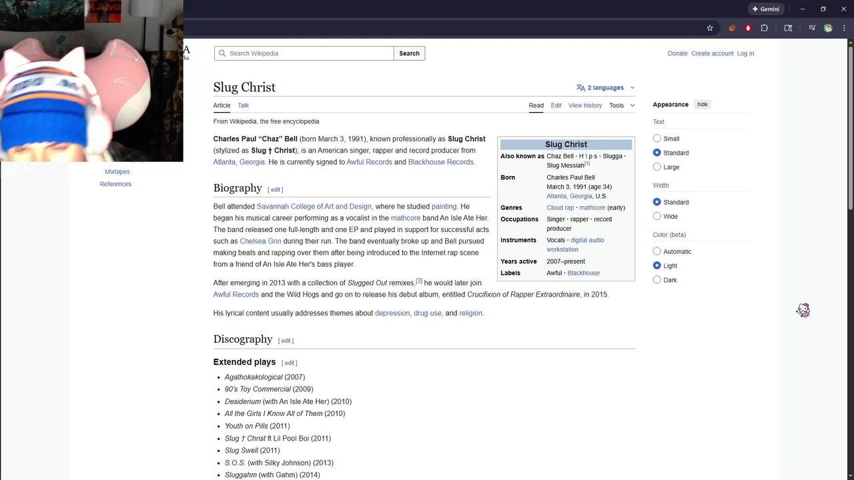Select Large text size
Image resolution: width=854 pixels, height=480 pixels.
pyautogui.click(x=657, y=167)
